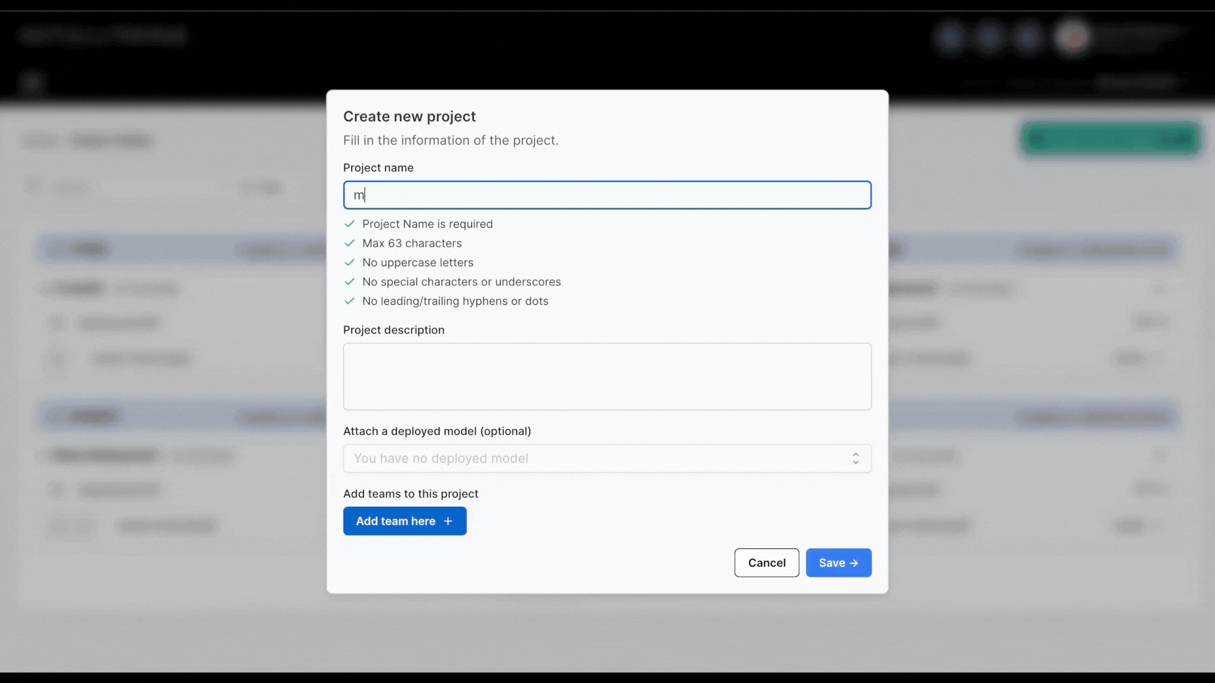Save the new project
1215x683 pixels.
(x=838, y=563)
